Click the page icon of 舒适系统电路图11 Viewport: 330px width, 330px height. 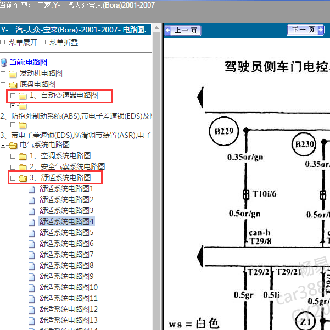[x=32, y=299]
